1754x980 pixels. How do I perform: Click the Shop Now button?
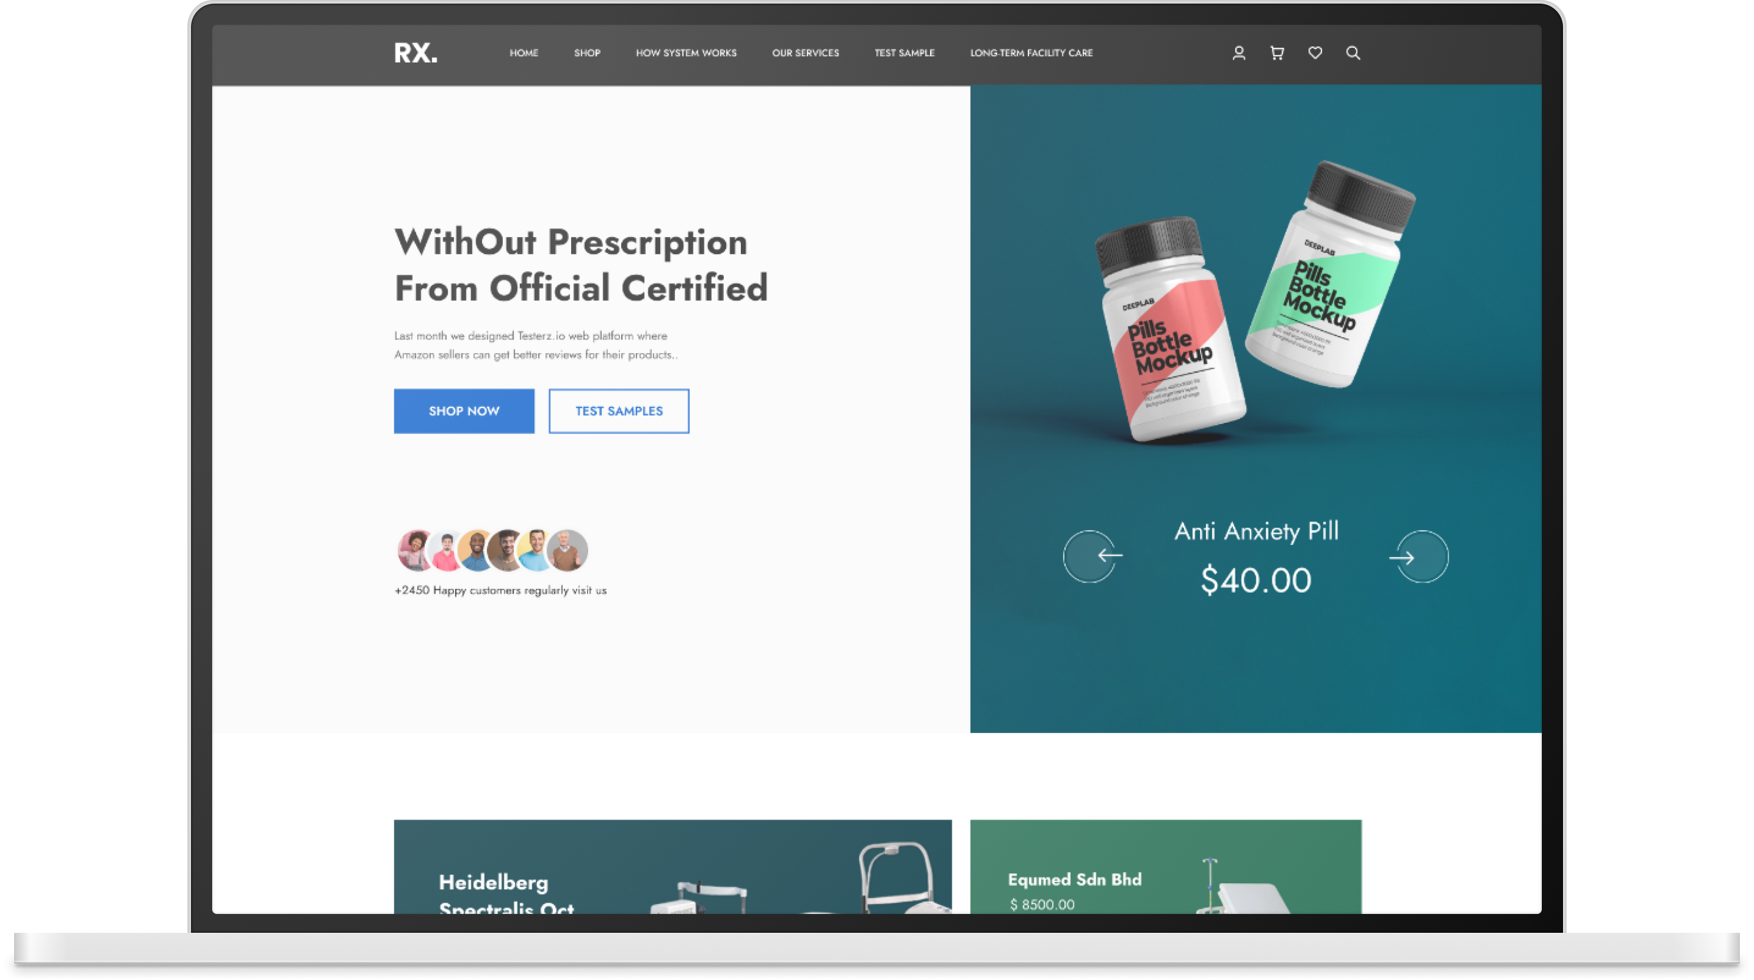click(x=464, y=410)
